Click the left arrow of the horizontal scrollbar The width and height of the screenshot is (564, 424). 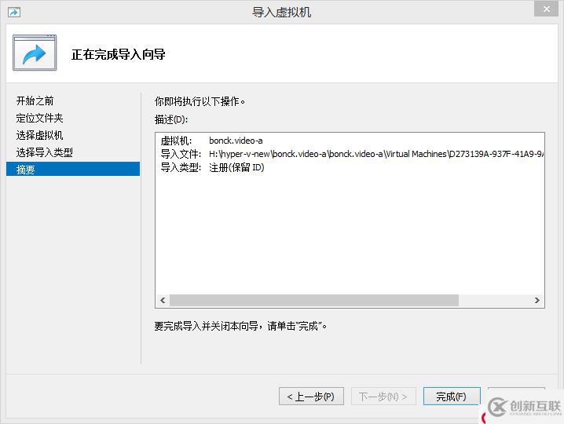click(163, 300)
